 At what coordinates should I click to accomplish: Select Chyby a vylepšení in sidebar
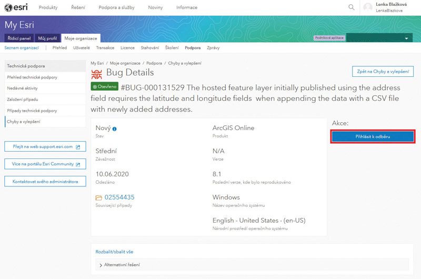45,122
